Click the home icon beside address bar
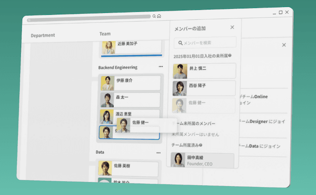The width and height of the screenshot is (316, 195). coord(159,16)
